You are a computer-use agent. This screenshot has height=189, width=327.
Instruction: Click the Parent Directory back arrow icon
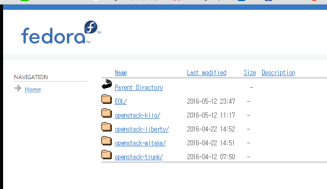[x=107, y=84]
